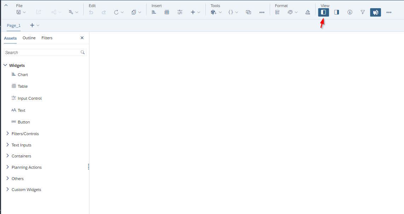Collapse the toolbar with the caret
Viewport: 404px width, 214px height.
(6, 5)
